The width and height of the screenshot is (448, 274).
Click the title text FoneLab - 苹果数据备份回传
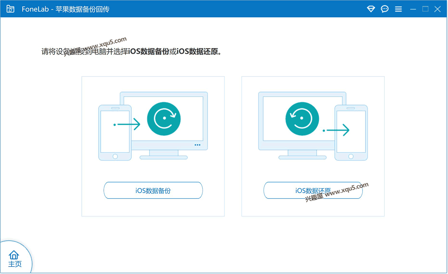coord(66,9)
